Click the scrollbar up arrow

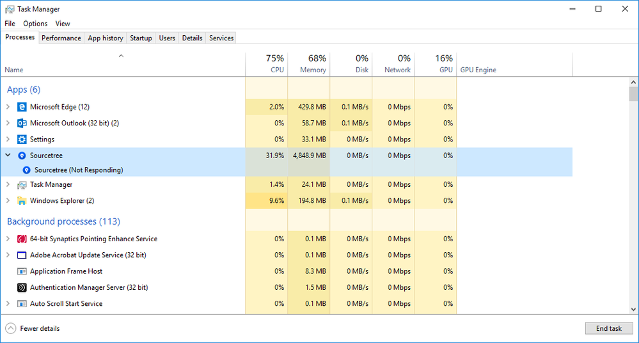click(x=633, y=82)
